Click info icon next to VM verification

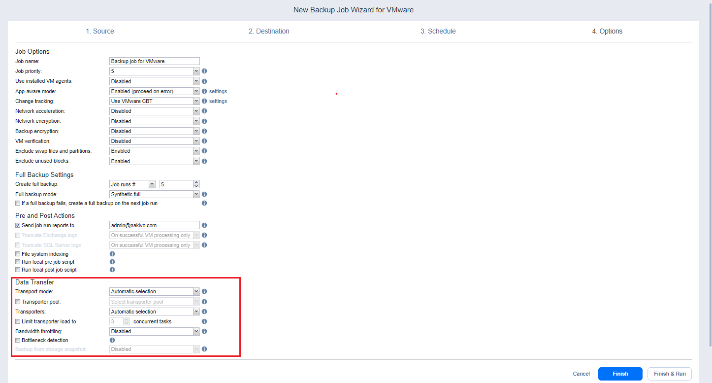[x=204, y=141]
